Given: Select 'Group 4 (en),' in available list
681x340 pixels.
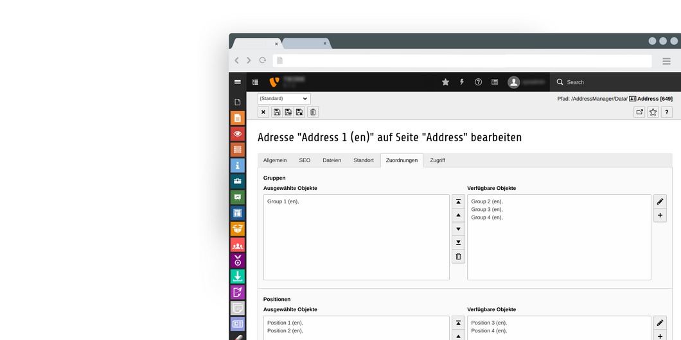Looking at the screenshot, I should 487,217.
